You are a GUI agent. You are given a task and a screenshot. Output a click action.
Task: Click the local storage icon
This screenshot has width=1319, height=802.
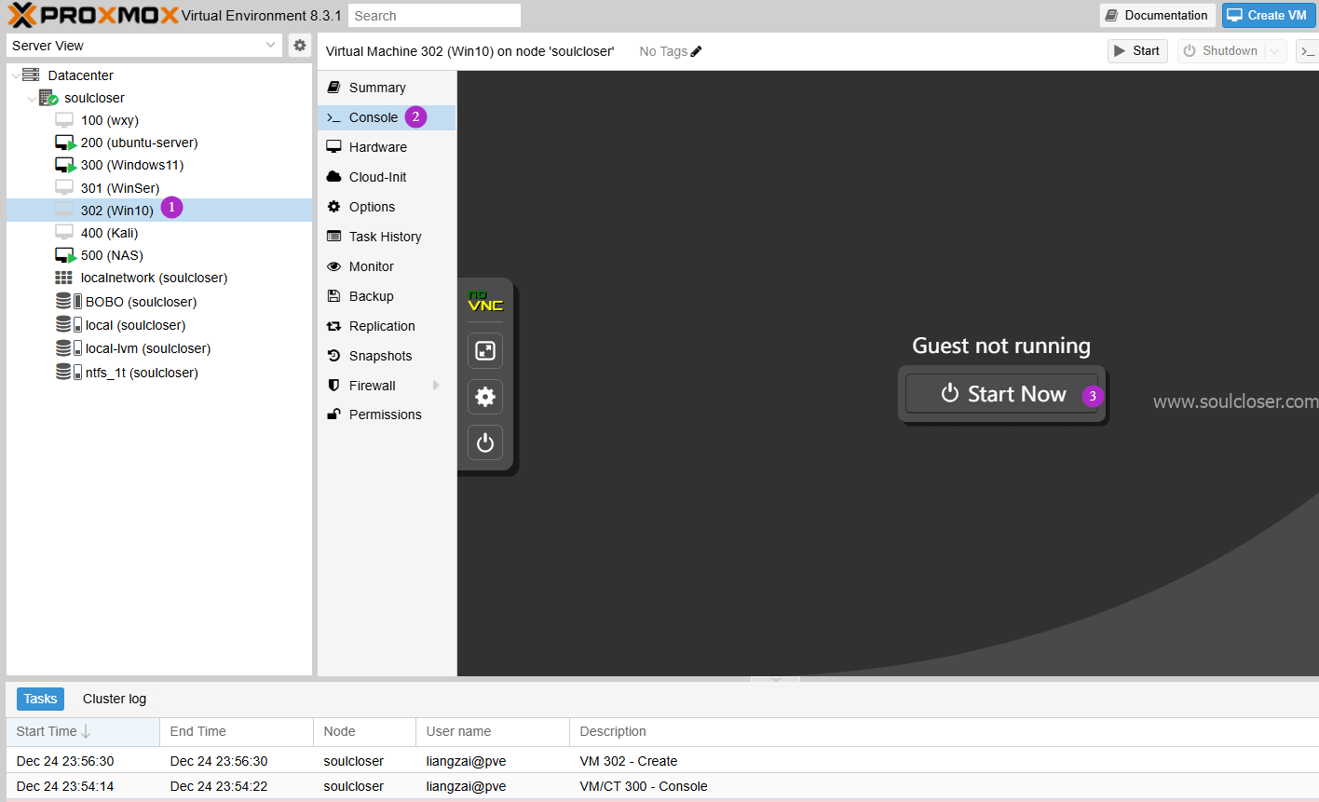(x=68, y=325)
